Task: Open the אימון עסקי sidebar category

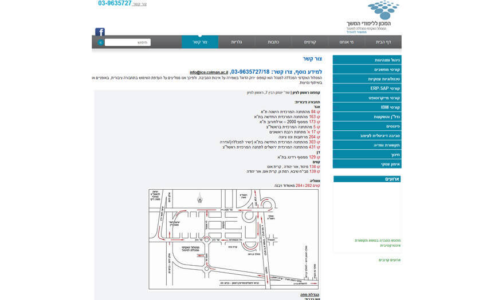Action: tap(367, 164)
